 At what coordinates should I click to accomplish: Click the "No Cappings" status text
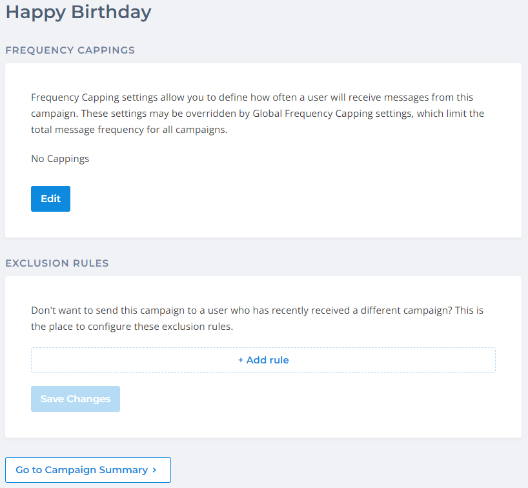(60, 158)
